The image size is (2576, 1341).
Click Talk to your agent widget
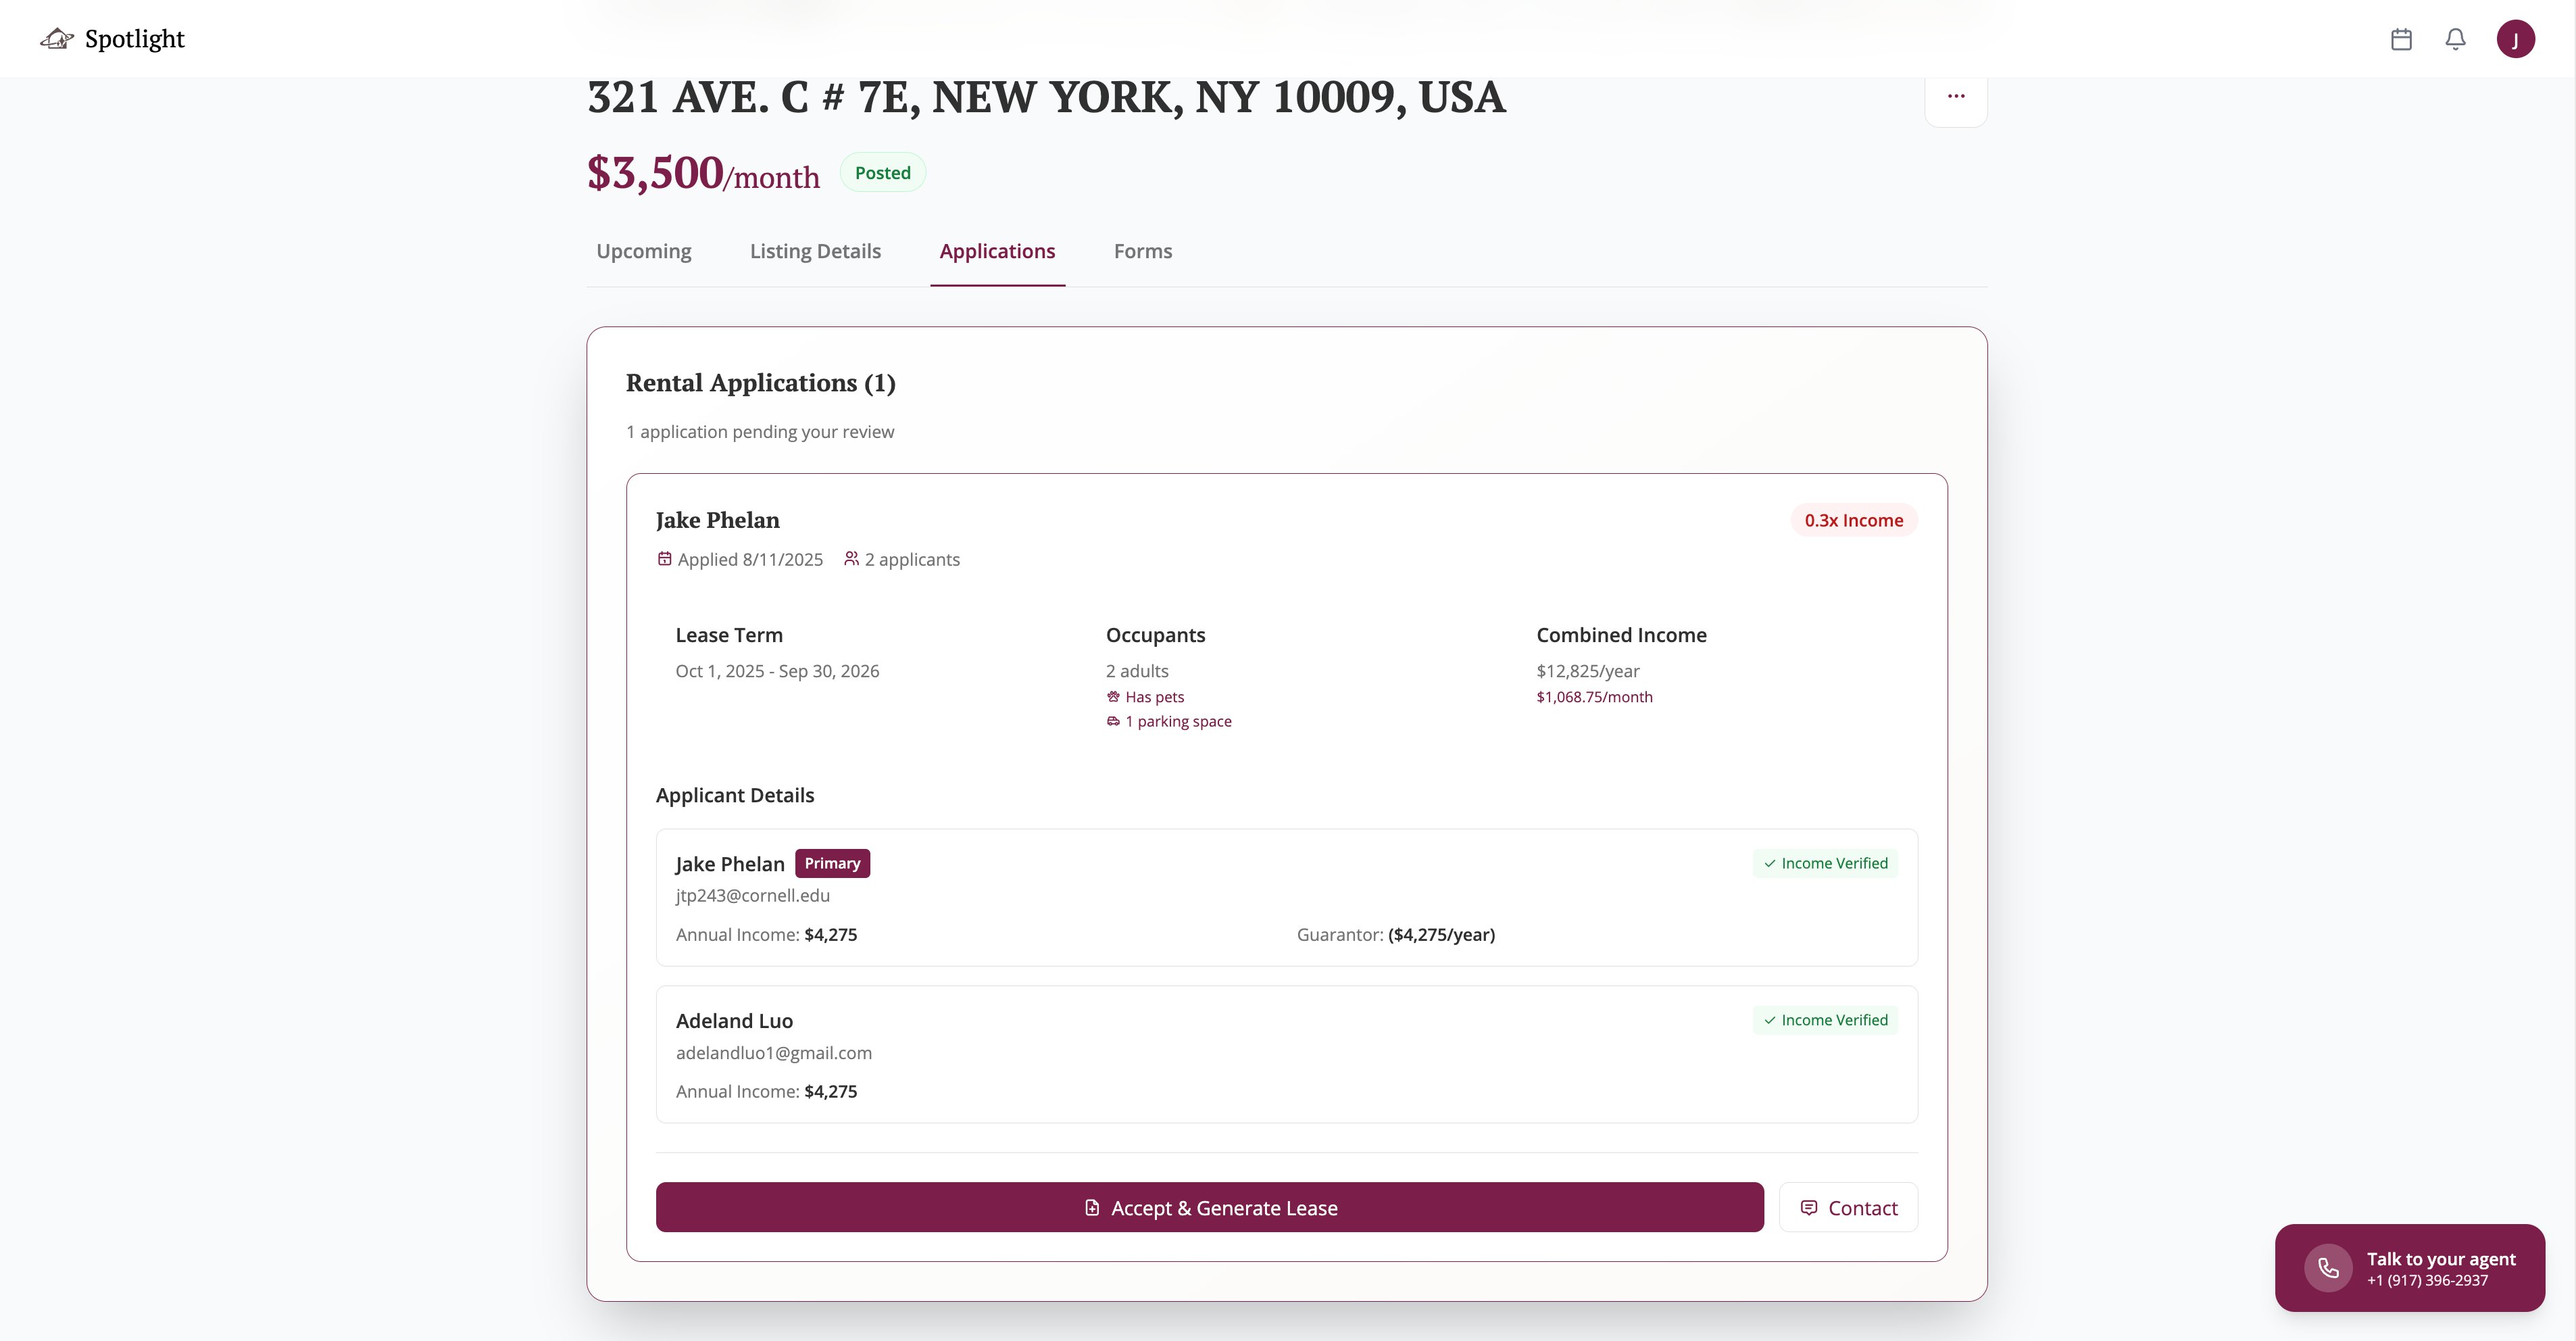(2440, 1268)
